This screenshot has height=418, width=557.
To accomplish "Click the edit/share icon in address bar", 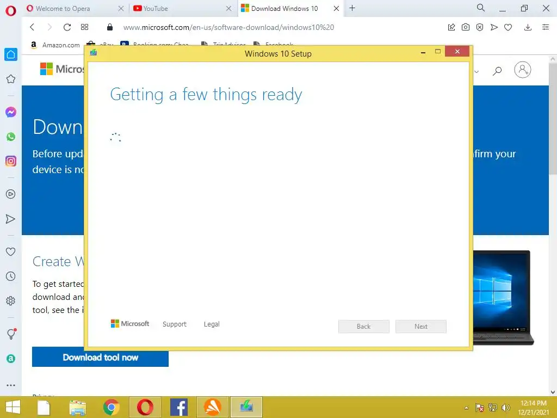I will [x=451, y=27].
